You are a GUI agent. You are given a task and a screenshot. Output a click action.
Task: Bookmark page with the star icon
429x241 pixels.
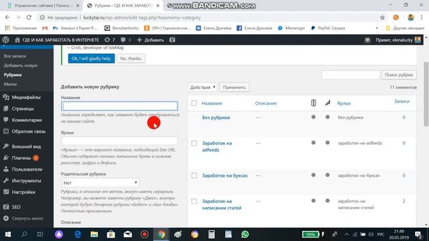tap(382, 17)
